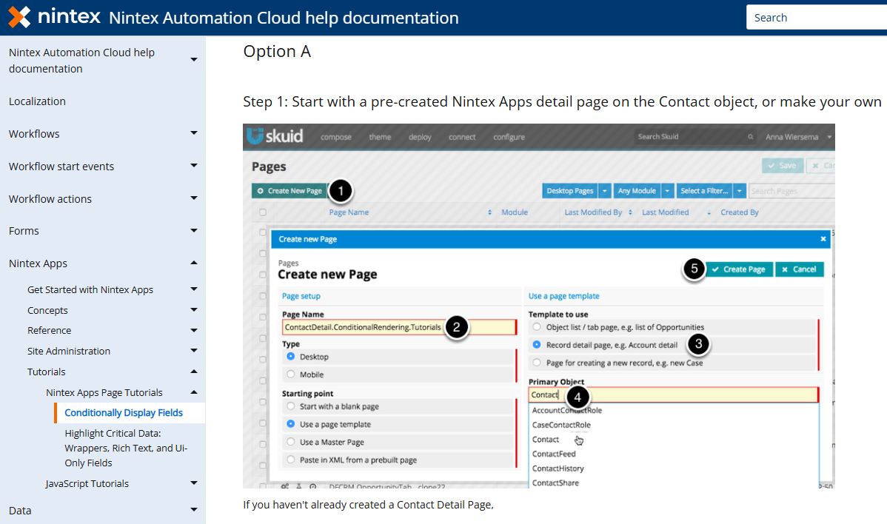This screenshot has height=524, width=887.
Task: Open Highlight Critical Data tutorial link
Action: [x=126, y=448]
